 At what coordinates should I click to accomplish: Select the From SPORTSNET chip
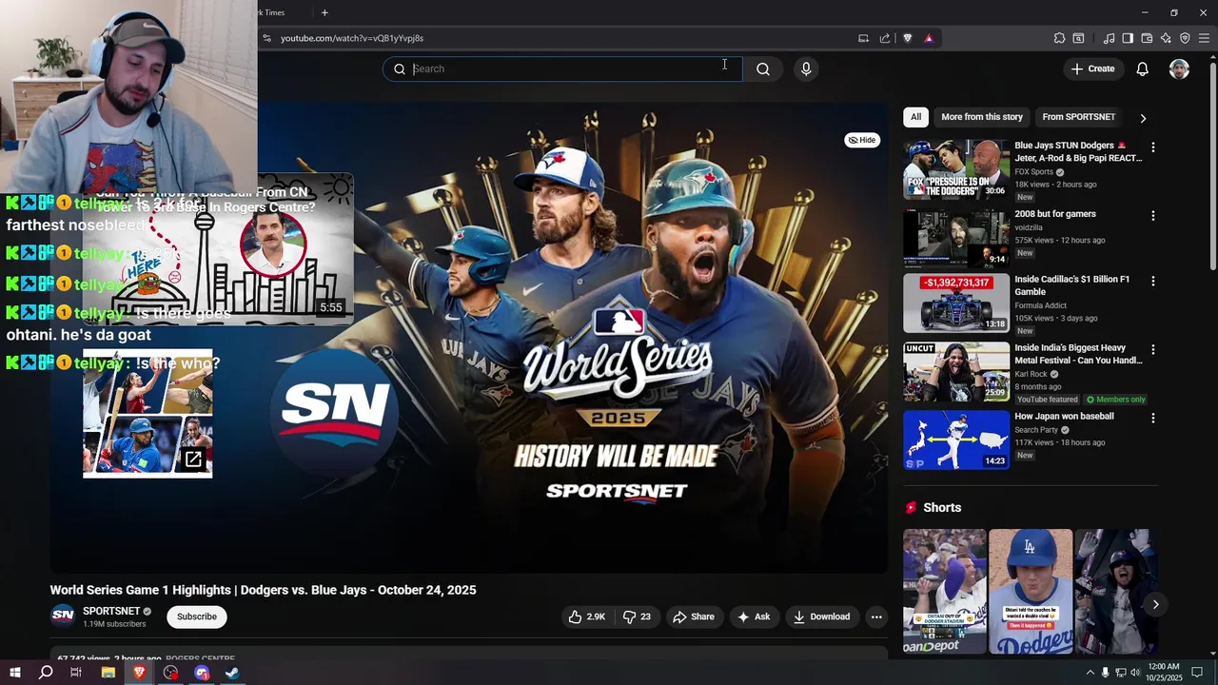click(x=1078, y=117)
